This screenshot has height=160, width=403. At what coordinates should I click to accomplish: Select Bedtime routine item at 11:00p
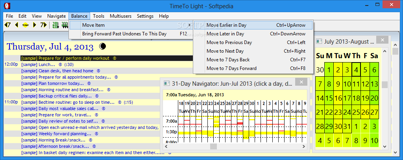tap(68, 102)
